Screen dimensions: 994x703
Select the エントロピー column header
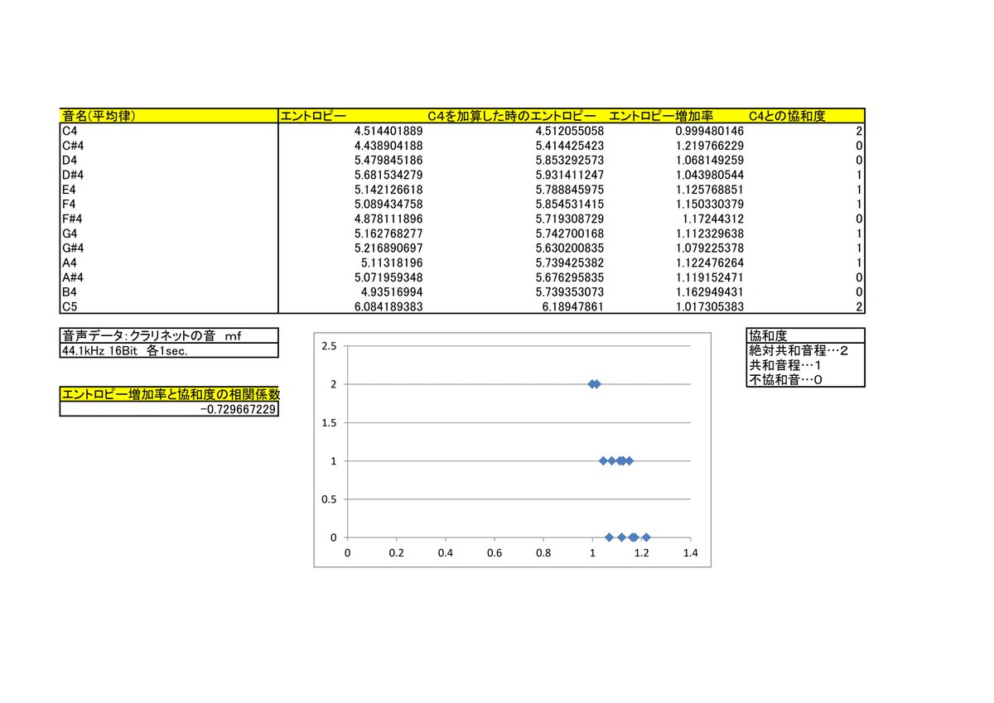pyautogui.click(x=351, y=115)
